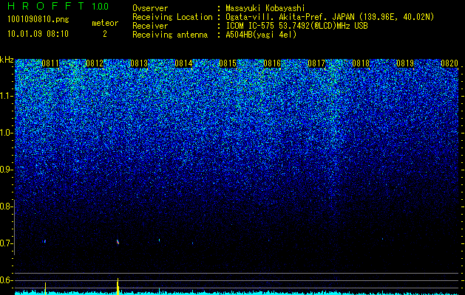
Task: Select the observer name Masayuki Kobayashi
Action: tap(265, 8)
